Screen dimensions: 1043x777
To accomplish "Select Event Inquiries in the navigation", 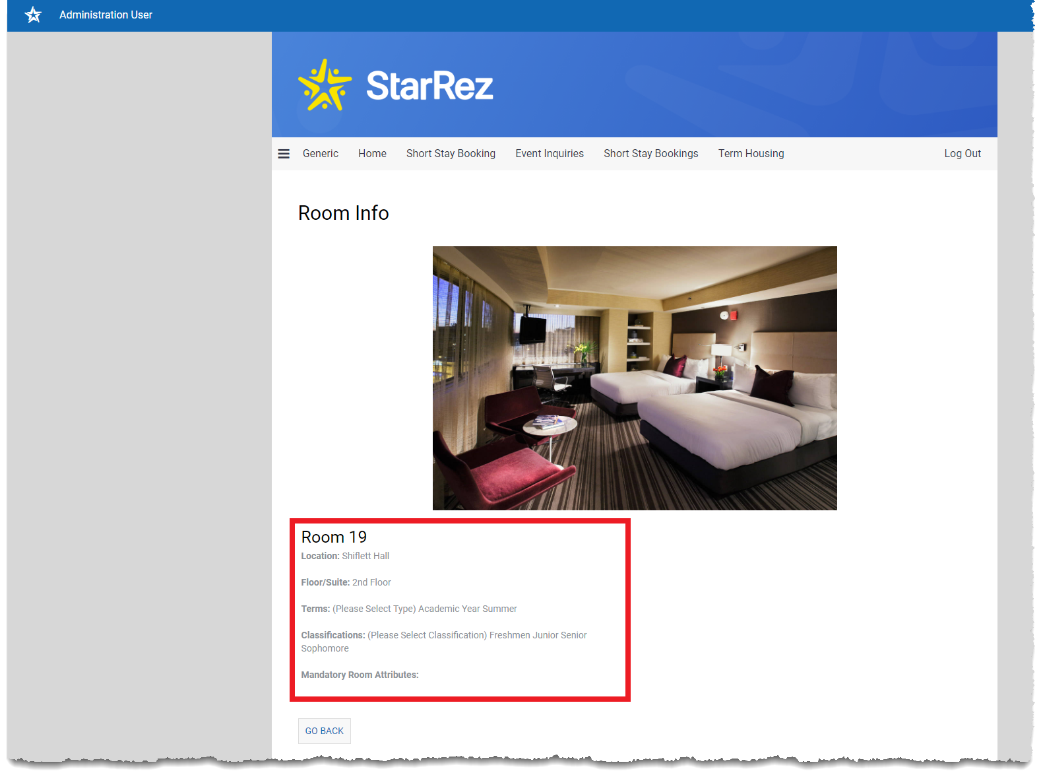I will pos(549,154).
